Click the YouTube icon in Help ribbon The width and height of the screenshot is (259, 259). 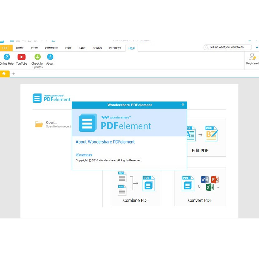(x=22, y=57)
